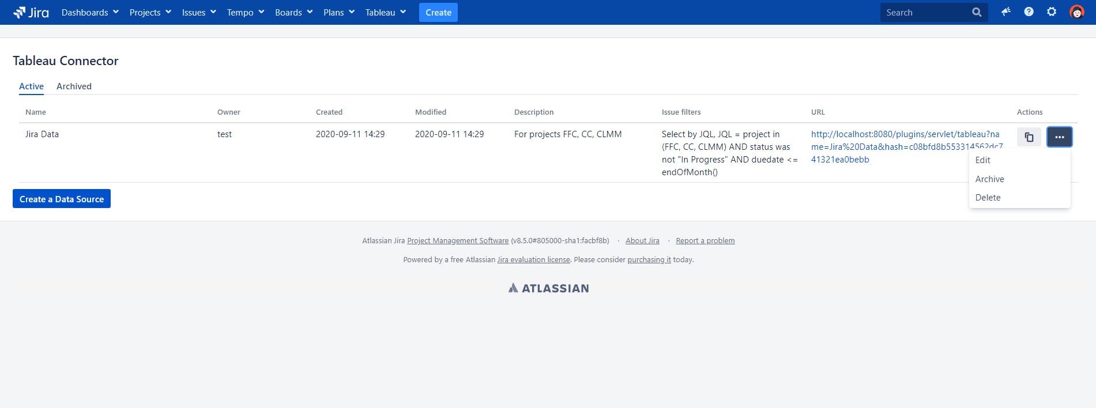Image resolution: width=1096 pixels, height=408 pixels.
Task: Click the Jira logo in the header
Action: 31,12
